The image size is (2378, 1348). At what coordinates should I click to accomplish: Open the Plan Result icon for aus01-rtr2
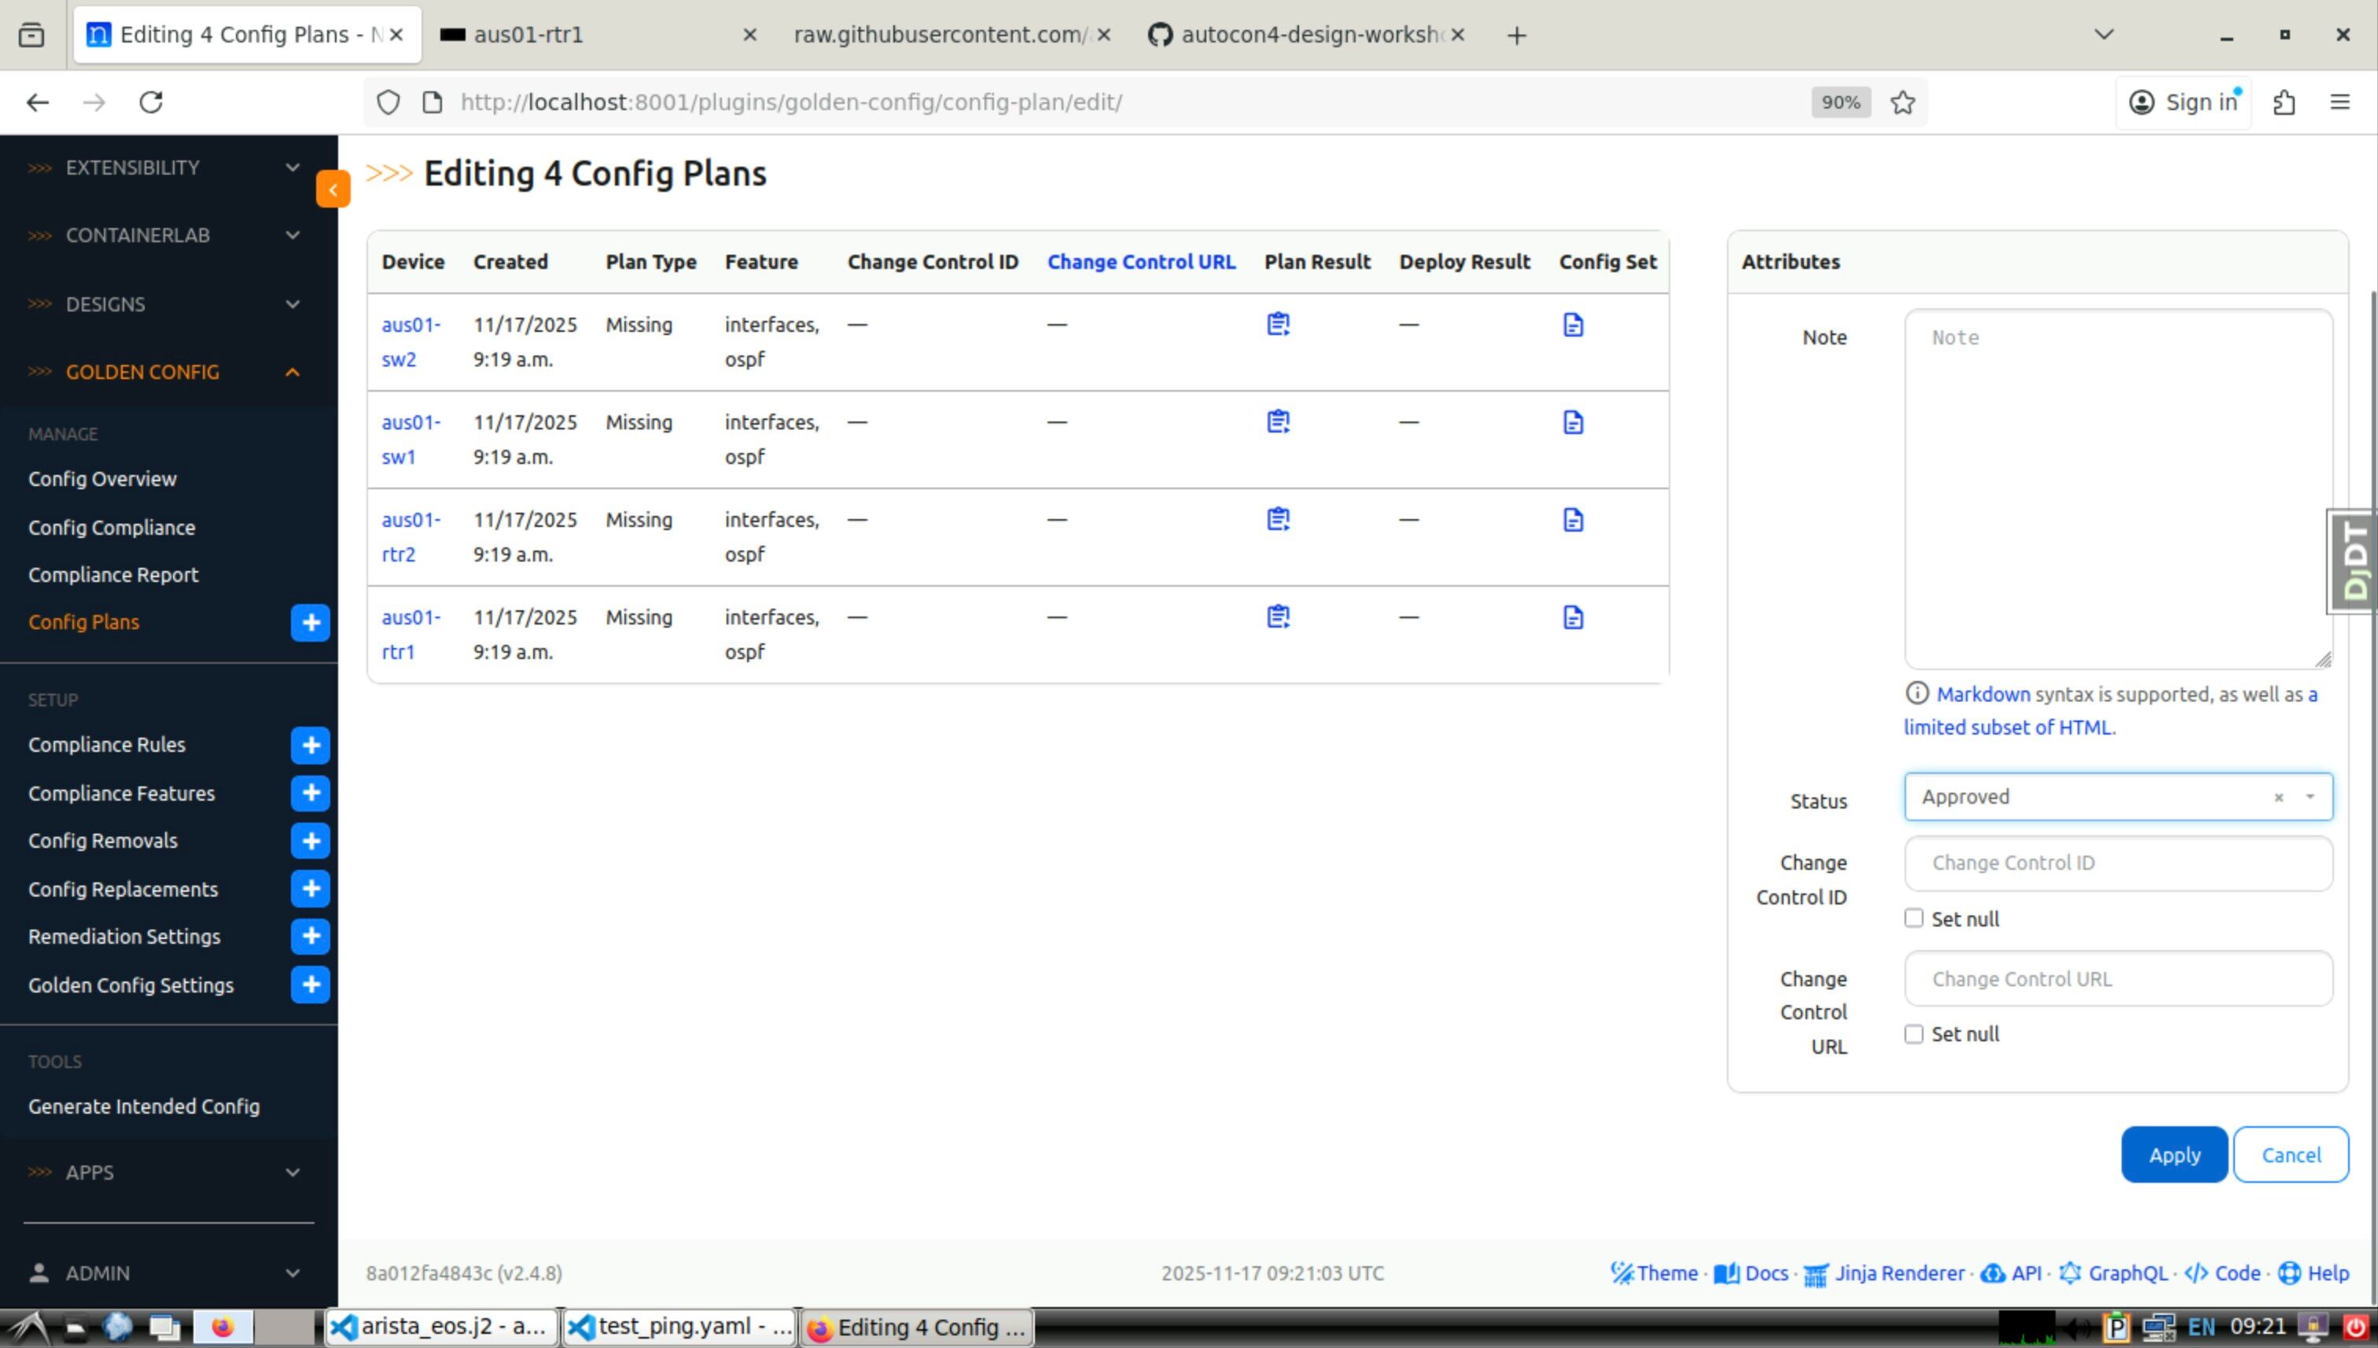(x=1277, y=519)
